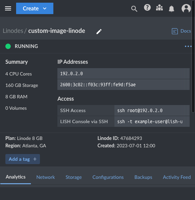Viewport: 195px width, 200px height.
Task: Switch to the Backups tab
Action: coord(143,177)
